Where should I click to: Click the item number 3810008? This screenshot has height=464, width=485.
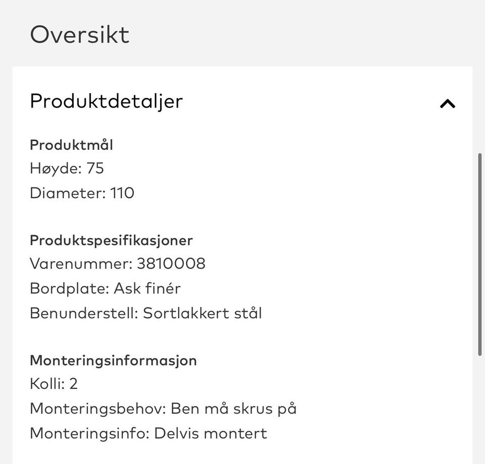click(x=171, y=264)
